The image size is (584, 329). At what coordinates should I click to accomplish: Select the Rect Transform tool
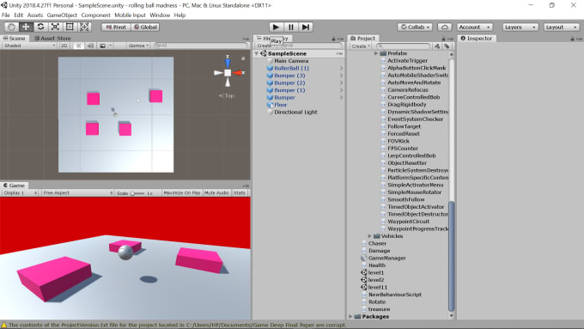point(70,27)
